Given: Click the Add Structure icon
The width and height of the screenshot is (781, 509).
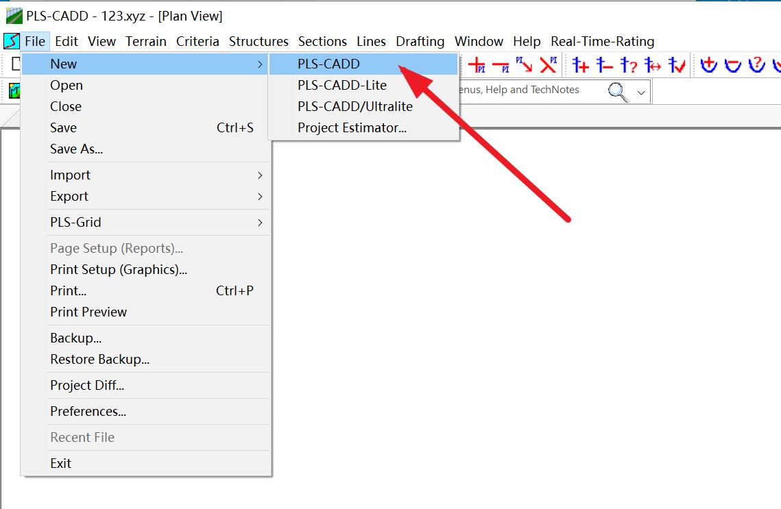Looking at the screenshot, I should point(580,64).
